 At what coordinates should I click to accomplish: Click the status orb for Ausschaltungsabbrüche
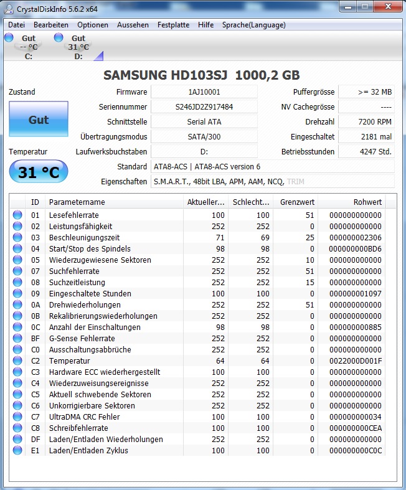[x=17, y=349]
